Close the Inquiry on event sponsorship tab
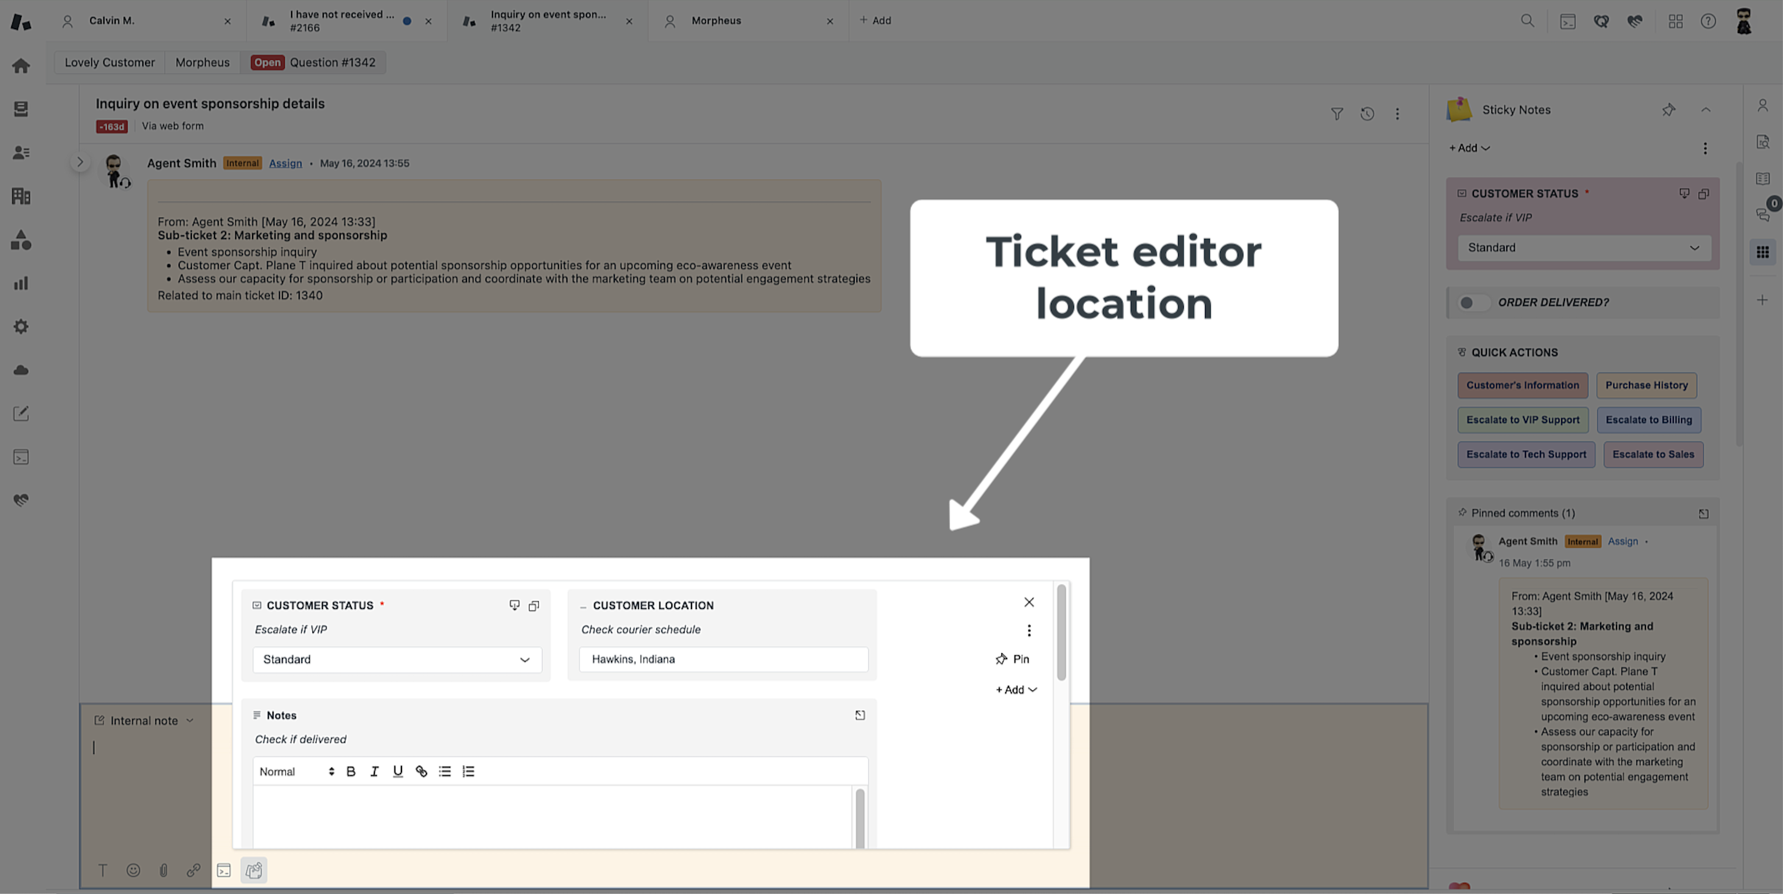Viewport: 1783px width, 894px height. pos(629,21)
